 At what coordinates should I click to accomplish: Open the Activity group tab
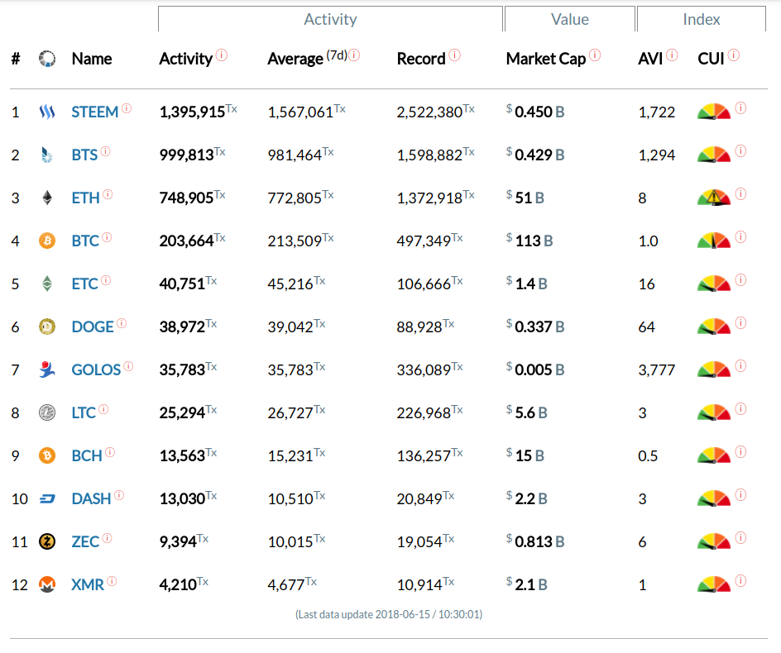click(330, 19)
